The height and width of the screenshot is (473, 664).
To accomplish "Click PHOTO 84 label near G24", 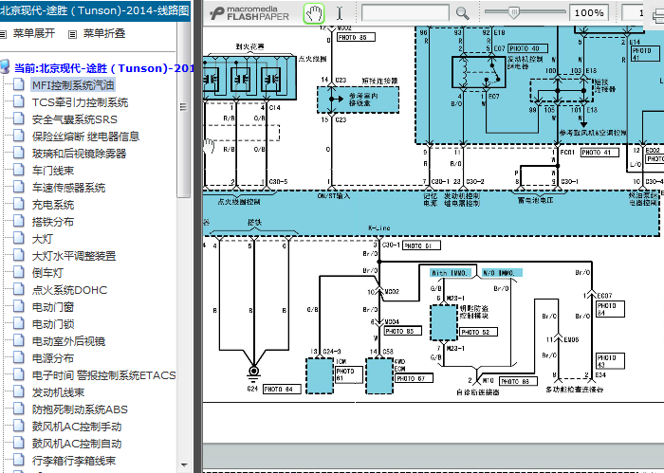I will tap(282, 389).
